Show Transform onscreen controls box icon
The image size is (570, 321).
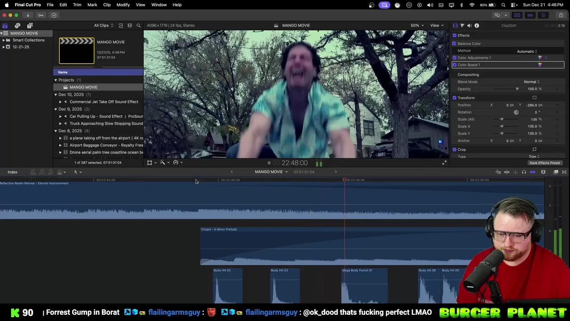pyautogui.click(x=534, y=98)
